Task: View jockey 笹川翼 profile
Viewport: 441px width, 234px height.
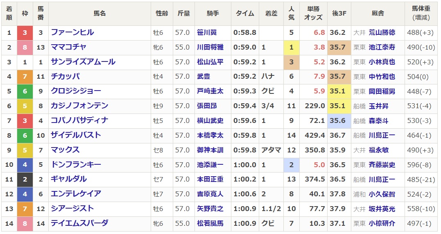Action: pos(207,32)
